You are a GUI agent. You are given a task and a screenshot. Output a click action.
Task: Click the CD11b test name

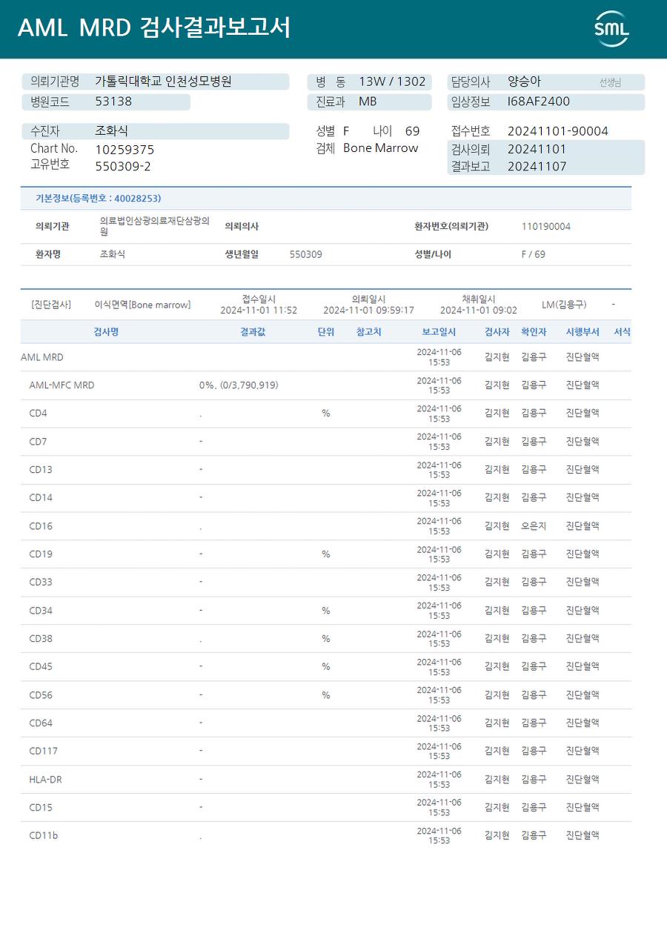(x=43, y=836)
